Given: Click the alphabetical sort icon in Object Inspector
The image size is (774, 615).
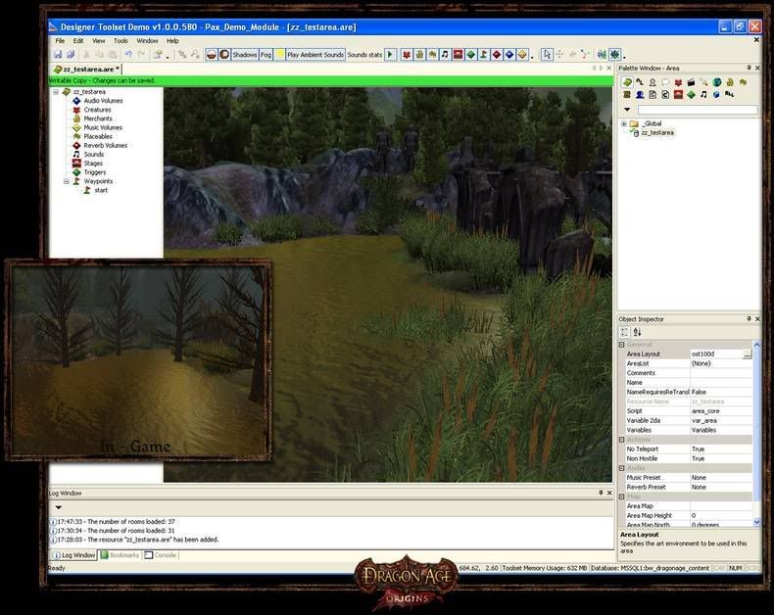Looking at the screenshot, I should click(637, 332).
